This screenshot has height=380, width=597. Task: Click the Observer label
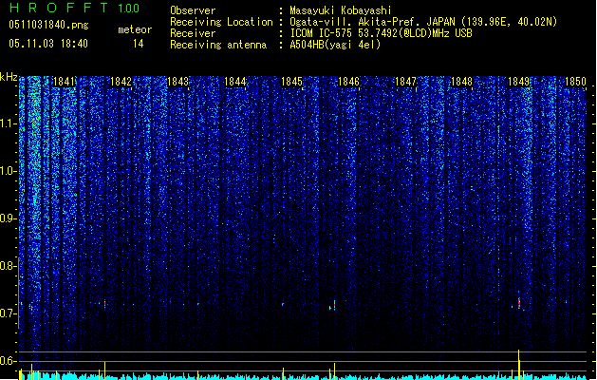193,10
